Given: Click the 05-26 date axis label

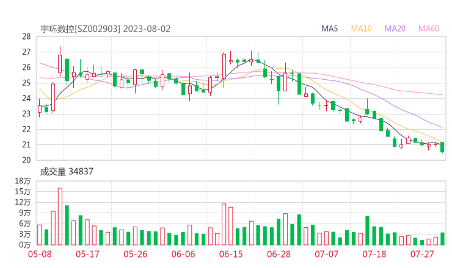Looking at the screenshot, I should pyautogui.click(x=136, y=254).
